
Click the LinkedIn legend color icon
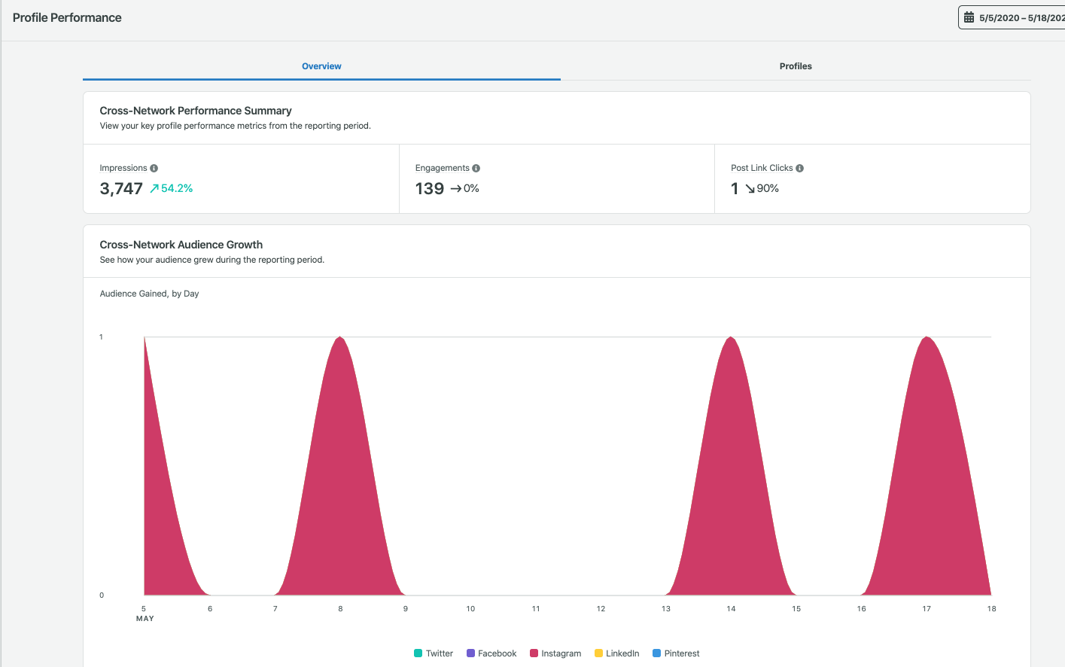pos(598,653)
